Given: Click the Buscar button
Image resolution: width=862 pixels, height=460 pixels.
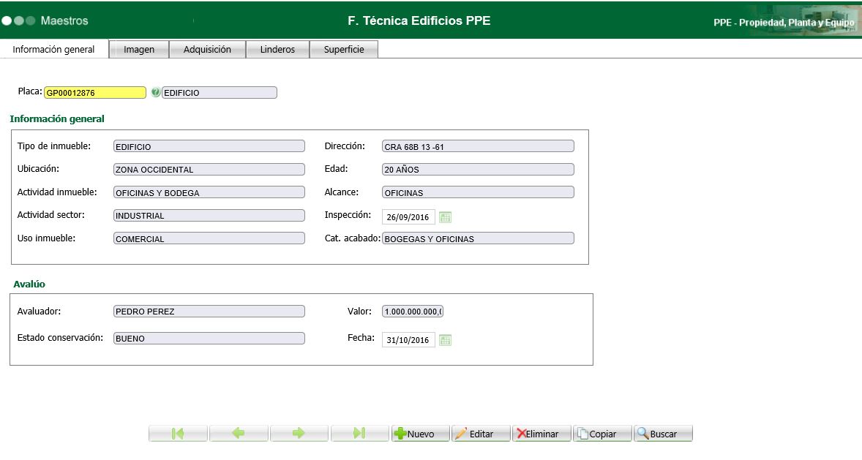Looking at the screenshot, I should (663, 433).
